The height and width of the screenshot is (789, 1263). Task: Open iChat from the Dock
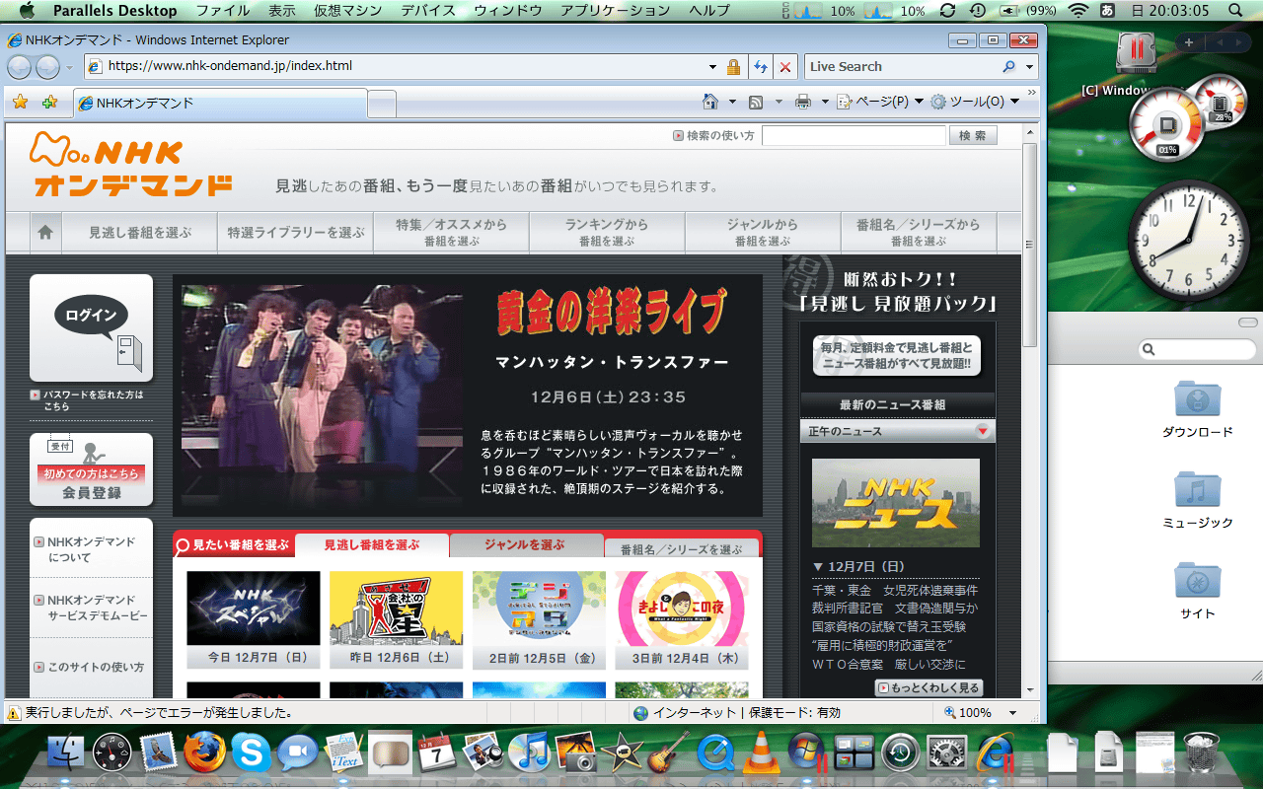tap(297, 753)
